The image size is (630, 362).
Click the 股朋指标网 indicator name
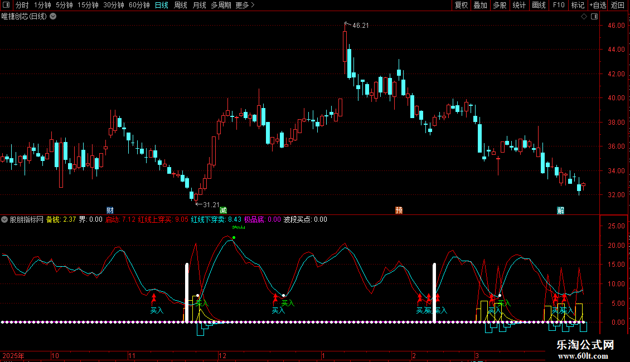click(27, 219)
